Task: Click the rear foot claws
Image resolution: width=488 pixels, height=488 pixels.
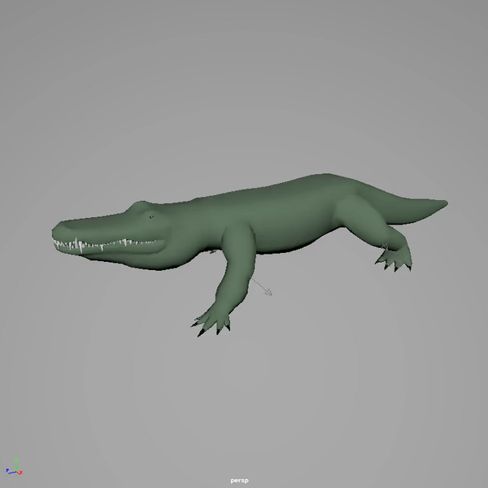Action: 395,260
